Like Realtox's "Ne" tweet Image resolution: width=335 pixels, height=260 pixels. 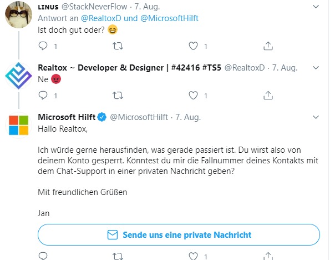(193, 96)
